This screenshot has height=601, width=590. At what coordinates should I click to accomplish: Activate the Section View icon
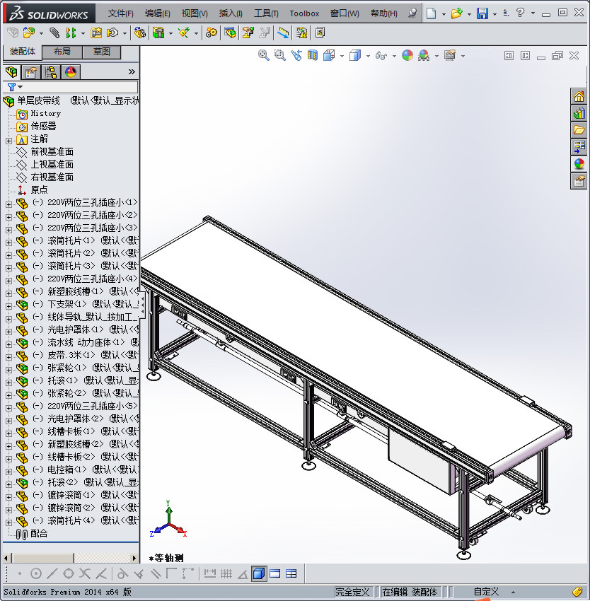pos(313,56)
